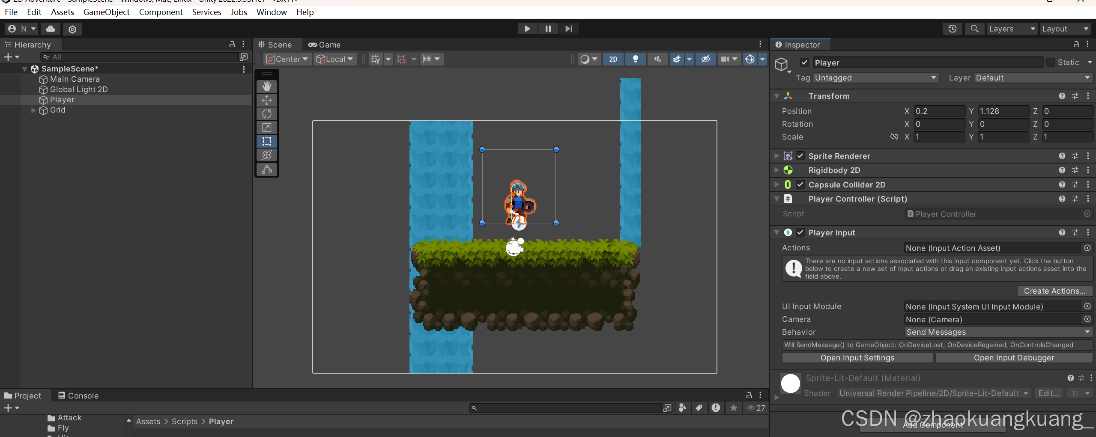1096x437 pixels.
Task: Disable the Player Input component checkbox
Action: click(x=800, y=232)
